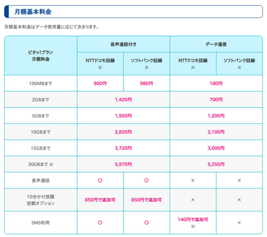Click the 1,920円 price cell

123,116
